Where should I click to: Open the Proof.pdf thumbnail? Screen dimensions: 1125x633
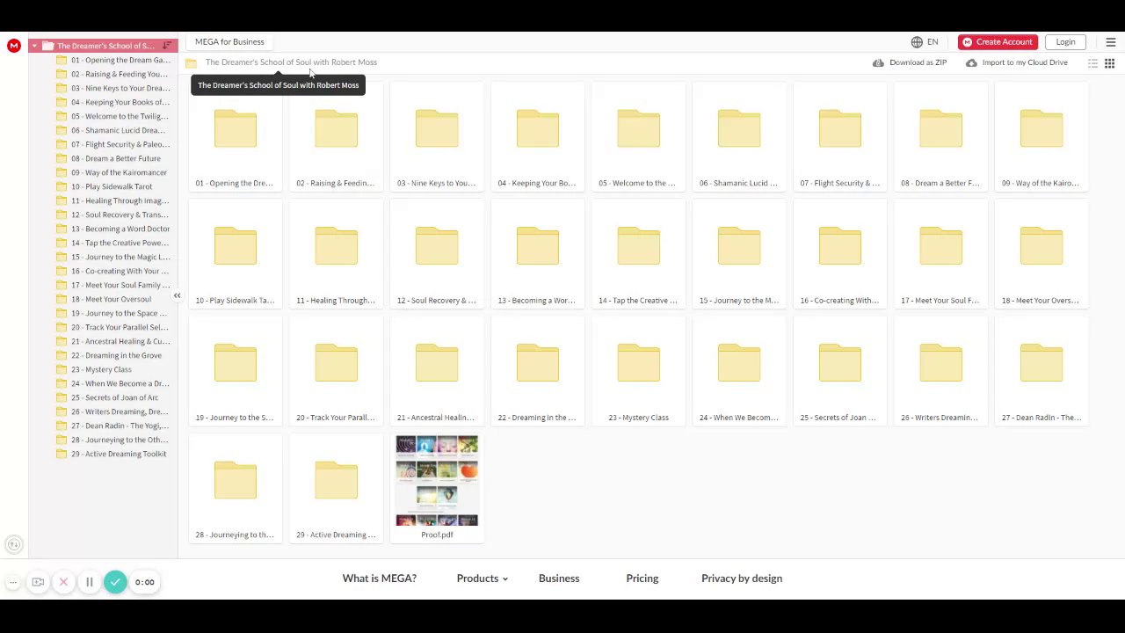tap(437, 481)
